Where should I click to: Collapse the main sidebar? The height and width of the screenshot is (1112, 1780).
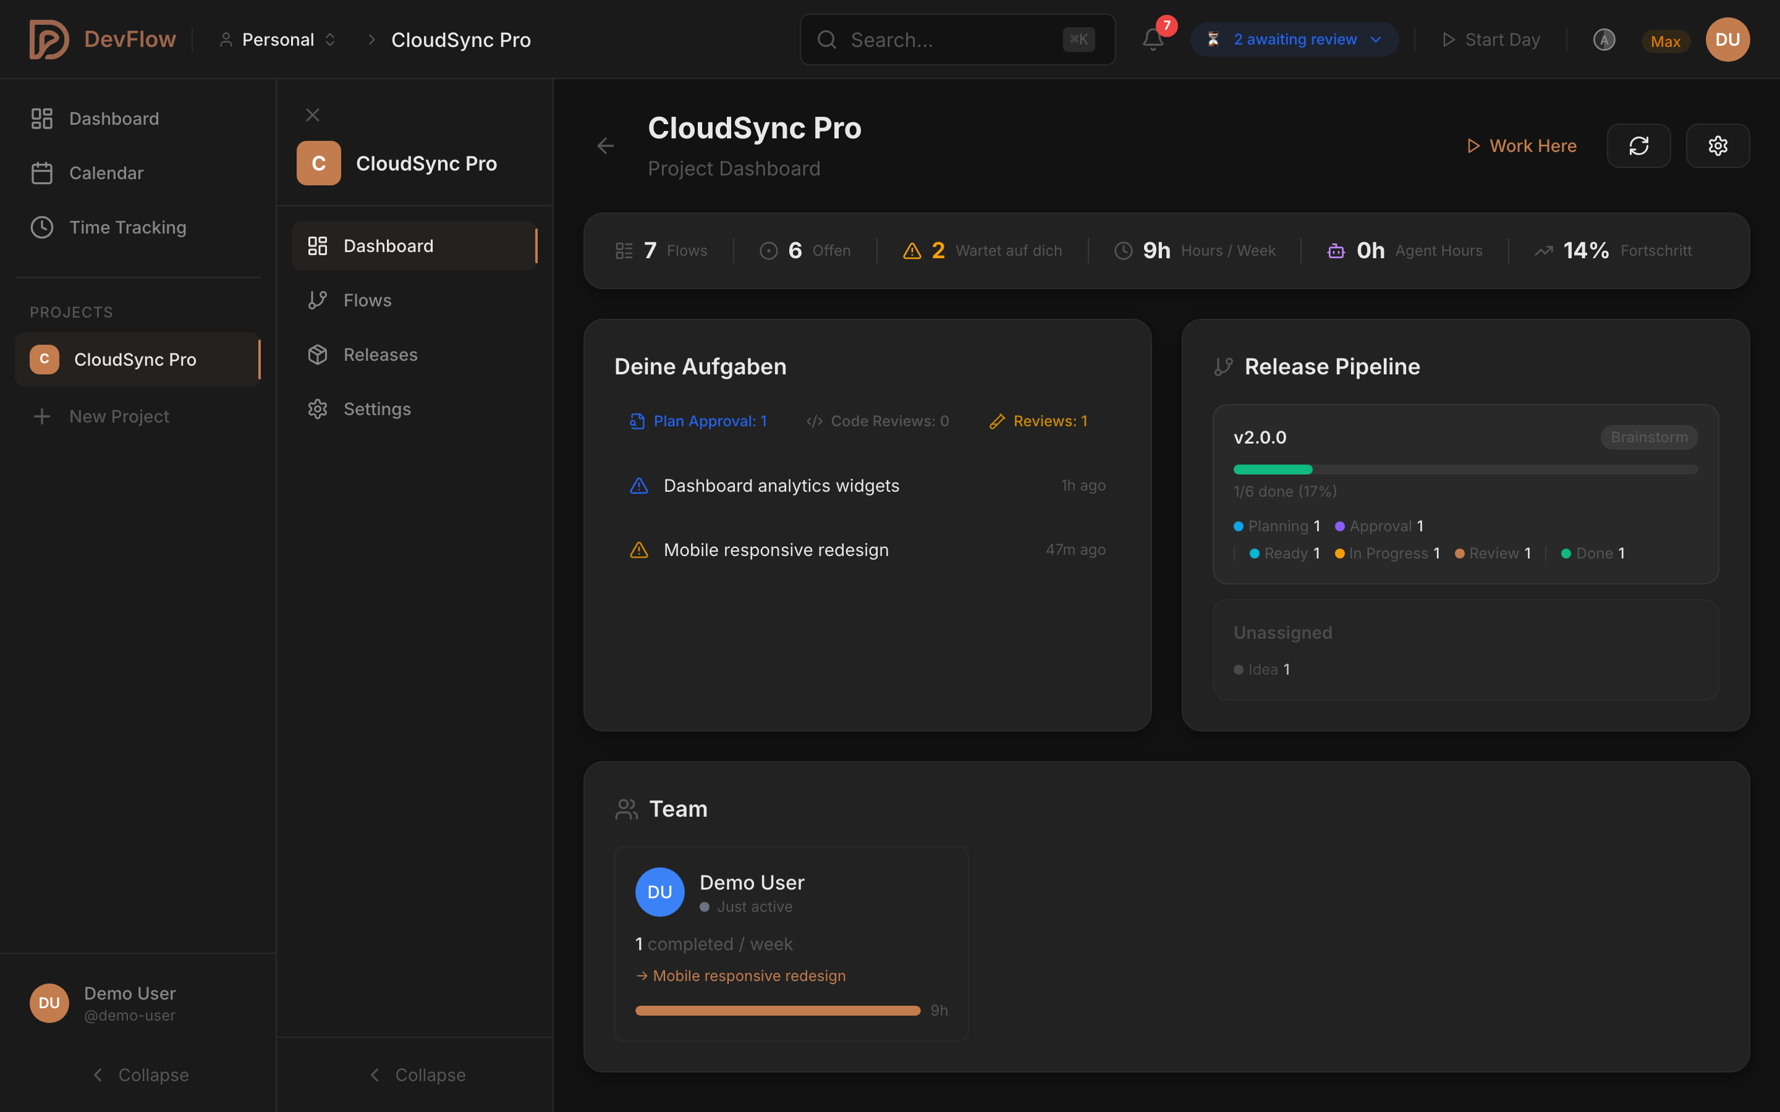point(139,1074)
